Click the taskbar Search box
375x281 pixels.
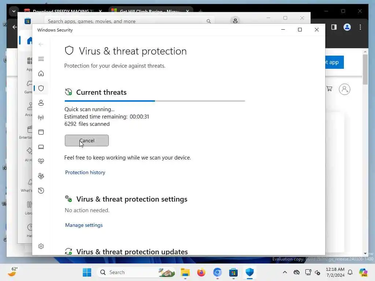click(136, 272)
